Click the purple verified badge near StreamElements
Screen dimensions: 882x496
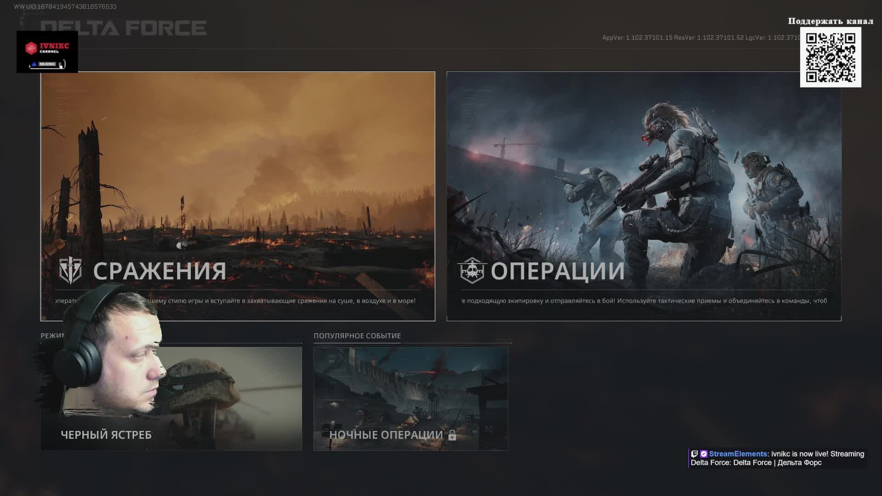704,454
